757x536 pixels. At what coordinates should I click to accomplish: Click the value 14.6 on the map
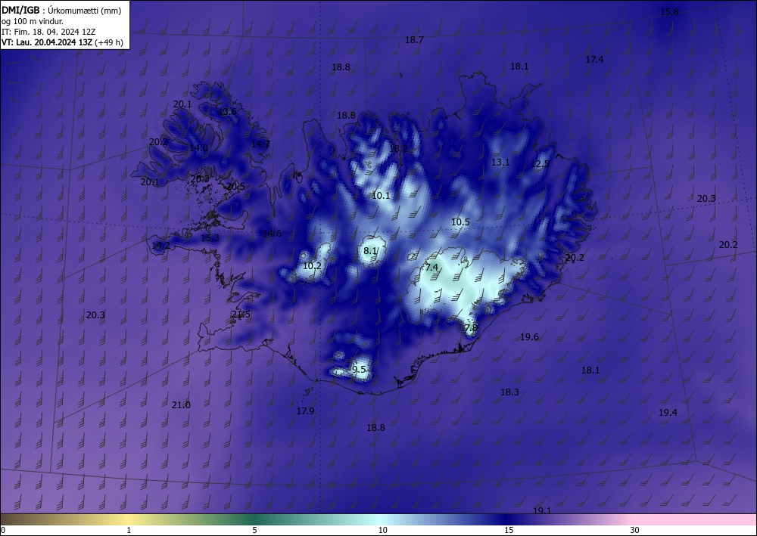coord(272,234)
